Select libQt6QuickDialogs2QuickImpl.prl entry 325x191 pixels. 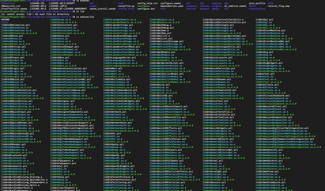pyautogui.click(x=224, y=36)
